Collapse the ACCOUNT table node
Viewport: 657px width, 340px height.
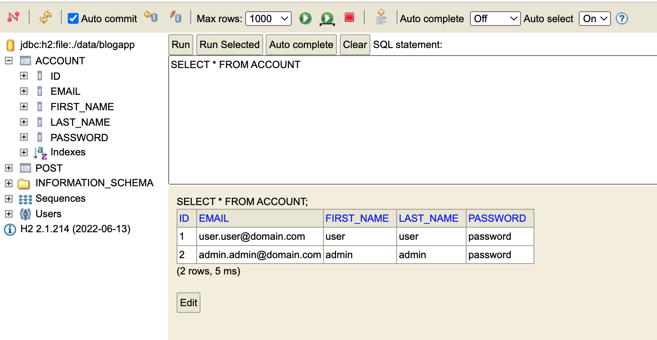[8, 61]
